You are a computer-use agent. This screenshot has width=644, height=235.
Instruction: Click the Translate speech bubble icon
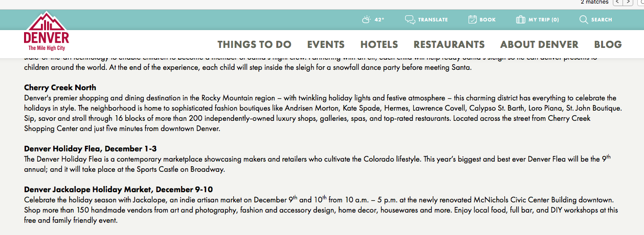(x=410, y=20)
